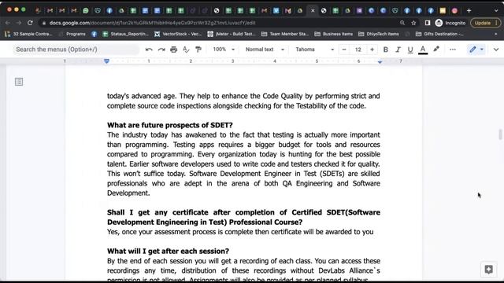Switch to the purple forms tab

(359, 10)
